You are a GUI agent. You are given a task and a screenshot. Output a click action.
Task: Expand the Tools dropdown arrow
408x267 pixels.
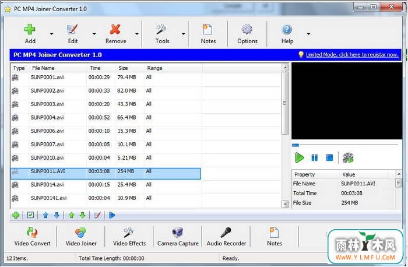coord(184,34)
